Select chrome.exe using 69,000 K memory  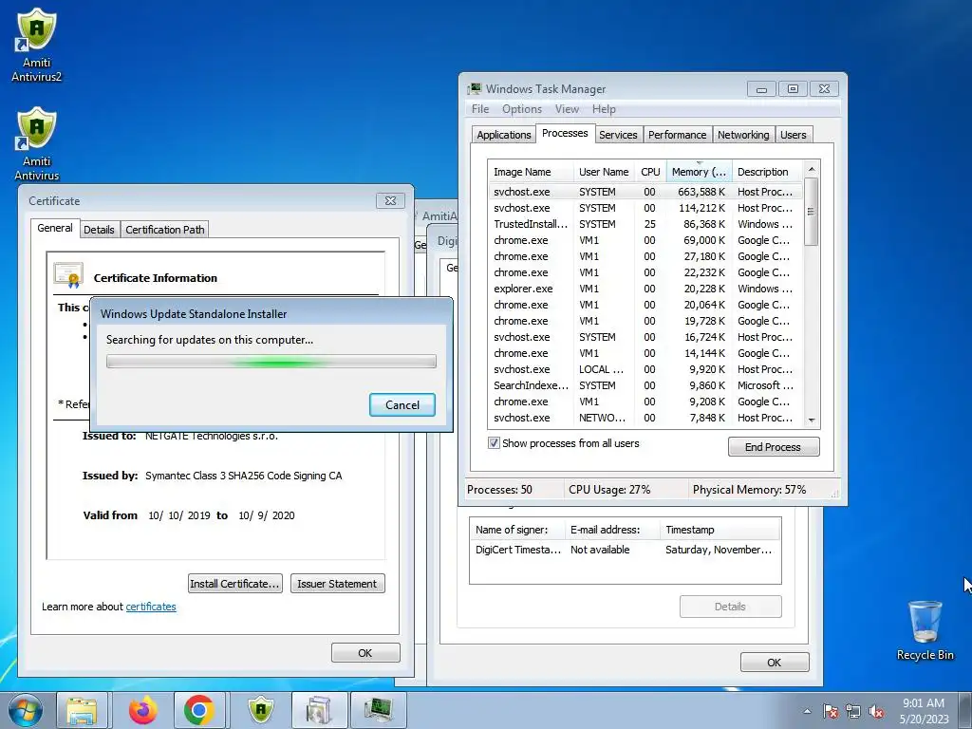point(645,240)
